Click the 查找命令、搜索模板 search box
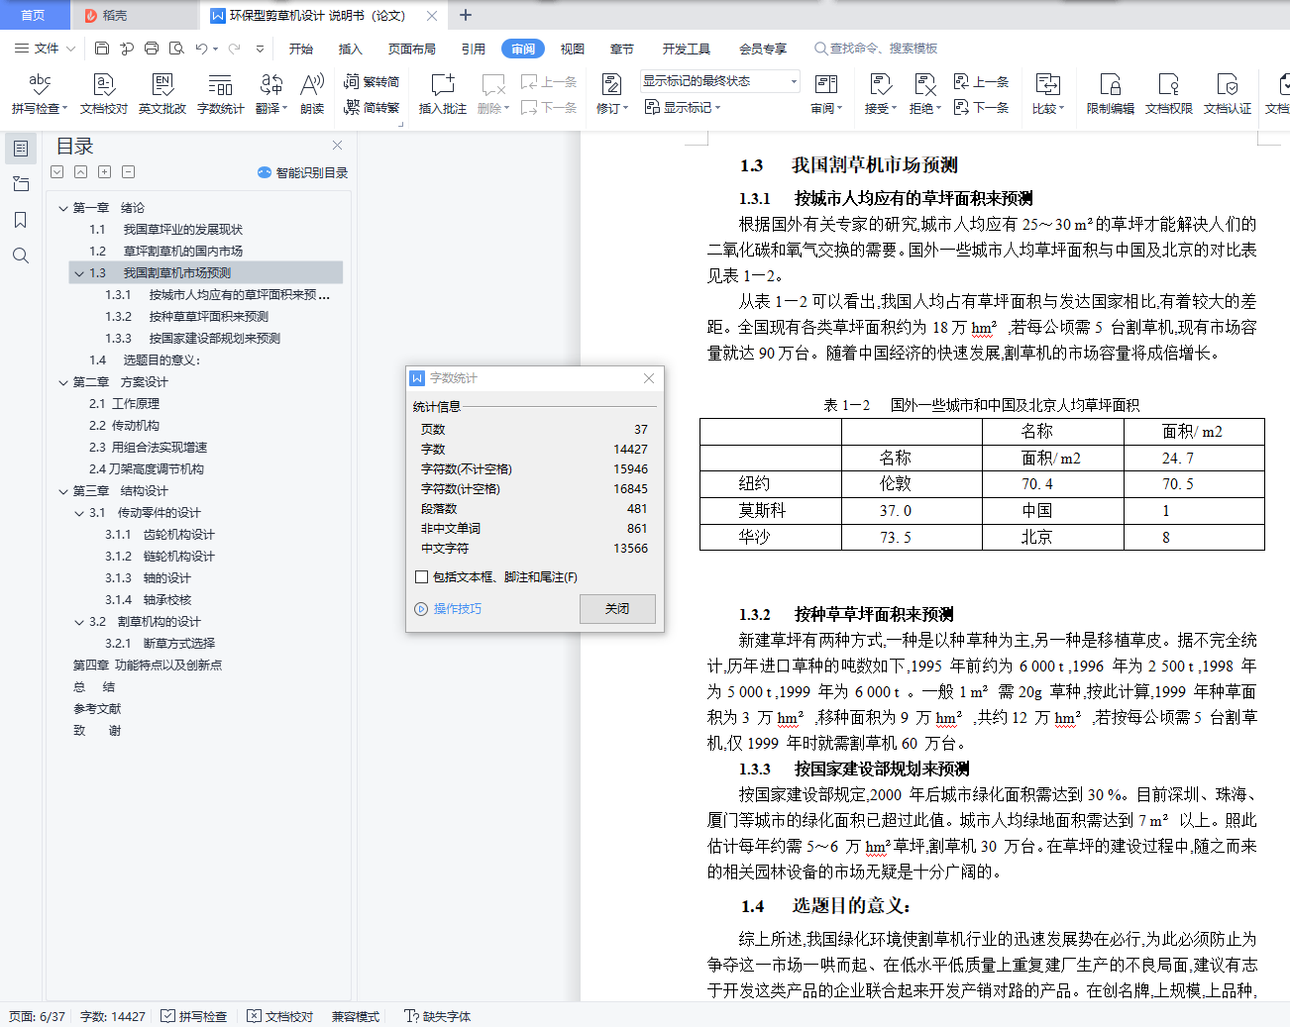 (876, 49)
